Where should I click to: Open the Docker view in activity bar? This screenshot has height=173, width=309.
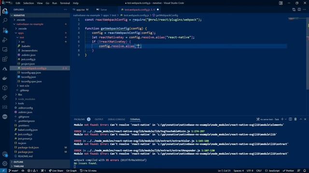5,78
